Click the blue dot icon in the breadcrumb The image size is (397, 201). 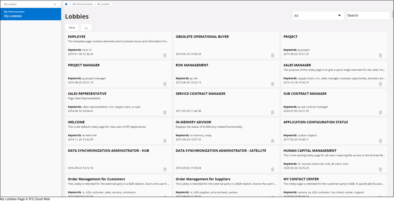click(x=66, y=4)
